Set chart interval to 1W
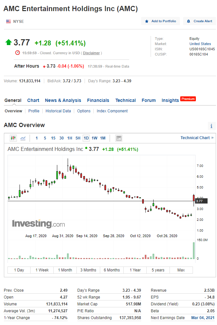The image size is (217, 325). pos(94,138)
